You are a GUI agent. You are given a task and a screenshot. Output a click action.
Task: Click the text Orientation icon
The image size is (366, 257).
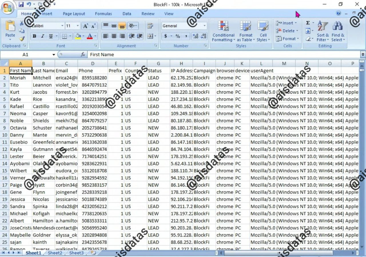[x=132, y=26]
